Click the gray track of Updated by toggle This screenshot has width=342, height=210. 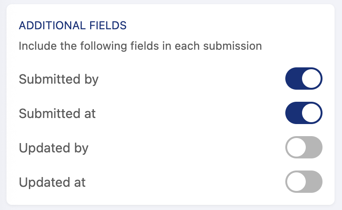coord(314,148)
